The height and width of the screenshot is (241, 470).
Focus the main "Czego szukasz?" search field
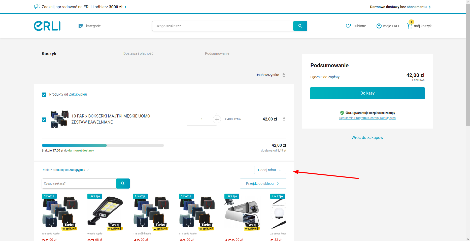pos(223,26)
